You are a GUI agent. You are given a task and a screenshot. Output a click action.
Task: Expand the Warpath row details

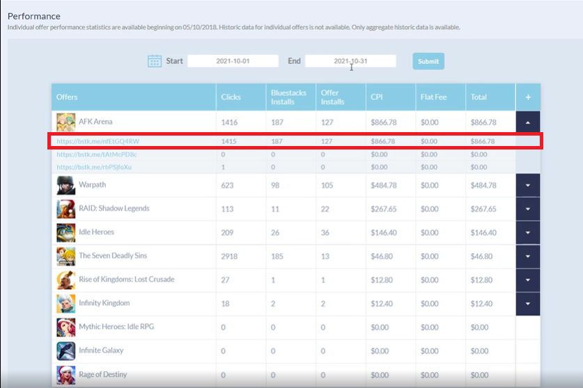coord(528,185)
